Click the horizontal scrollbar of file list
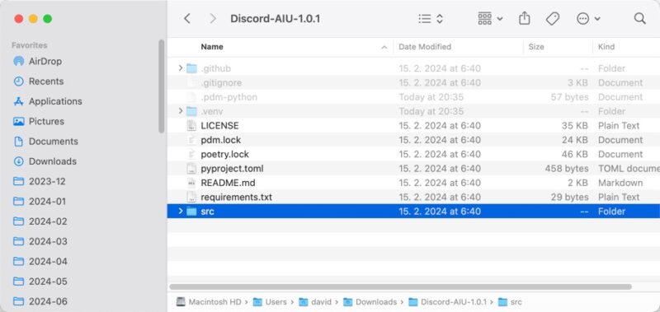Screen dimensions: 660x312 pos(400,286)
